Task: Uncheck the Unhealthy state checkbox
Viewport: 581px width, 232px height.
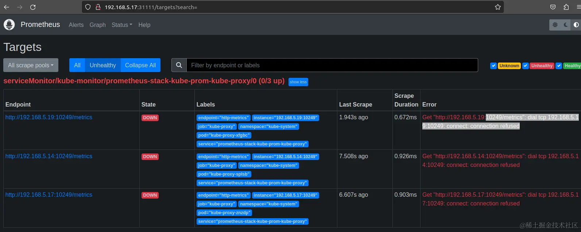Action: (x=525, y=66)
